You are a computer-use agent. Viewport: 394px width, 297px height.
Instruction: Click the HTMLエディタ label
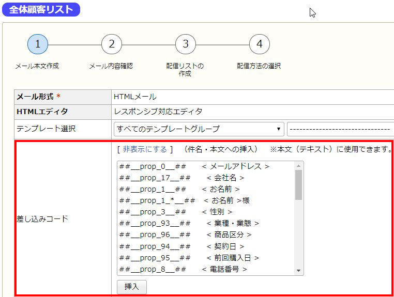42,112
